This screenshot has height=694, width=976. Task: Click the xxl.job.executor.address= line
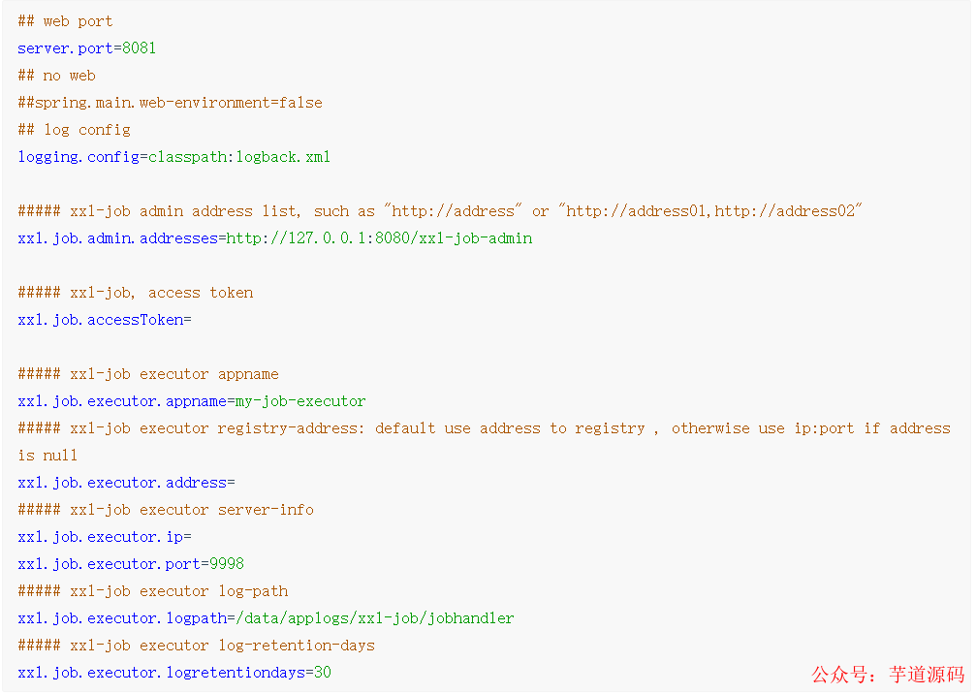(x=126, y=483)
